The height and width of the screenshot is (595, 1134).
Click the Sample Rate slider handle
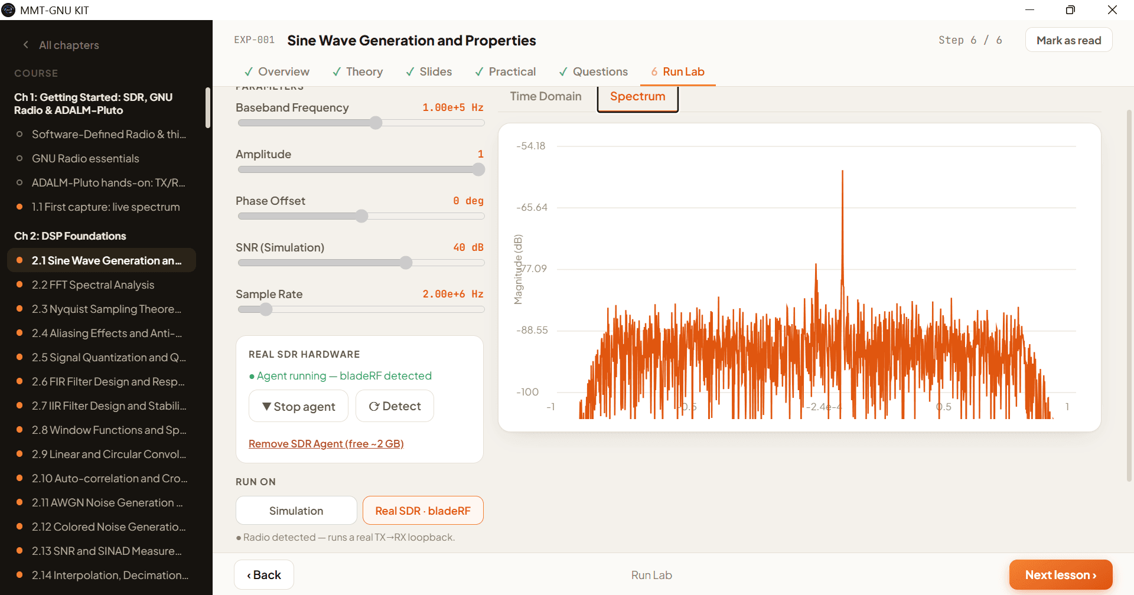[266, 309]
